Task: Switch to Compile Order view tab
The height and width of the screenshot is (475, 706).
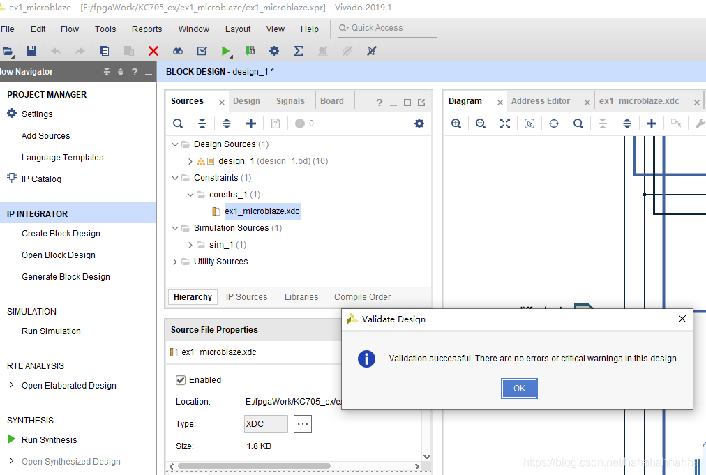Action: click(x=362, y=297)
